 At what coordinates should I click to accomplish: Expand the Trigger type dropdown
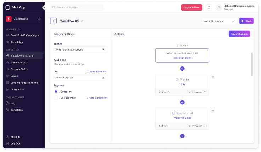(80, 50)
